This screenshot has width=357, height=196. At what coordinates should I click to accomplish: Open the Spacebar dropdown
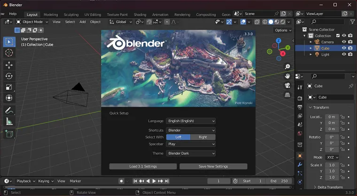pos(191,144)
